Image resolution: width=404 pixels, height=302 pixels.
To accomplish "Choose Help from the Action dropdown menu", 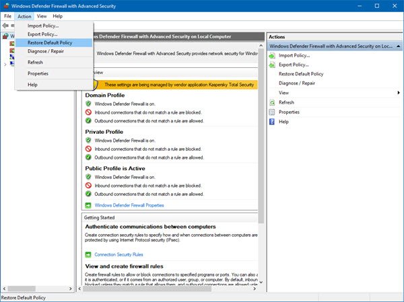I will [54, 85].
